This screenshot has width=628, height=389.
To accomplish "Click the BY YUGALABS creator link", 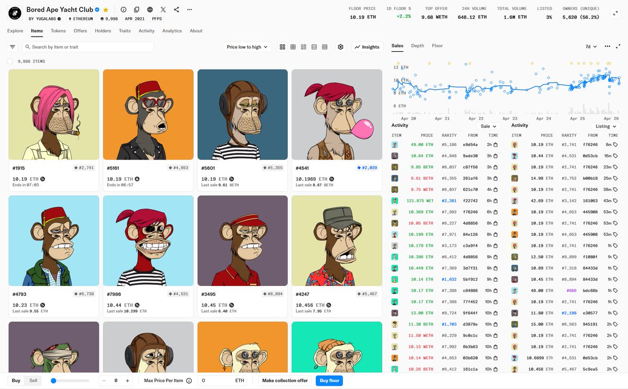I will (x=44, y=19).
